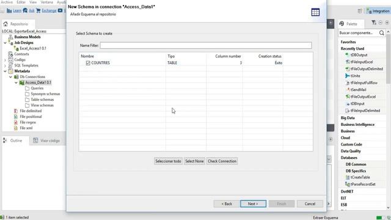Open the Editar menu
This screenshot has width=391, height=220.
coord(21,2)
